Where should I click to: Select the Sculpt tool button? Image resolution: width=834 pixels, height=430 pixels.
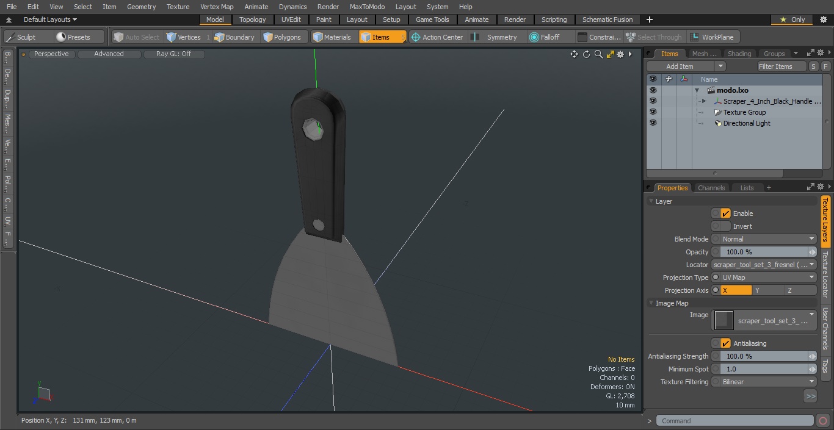point(28,37)
